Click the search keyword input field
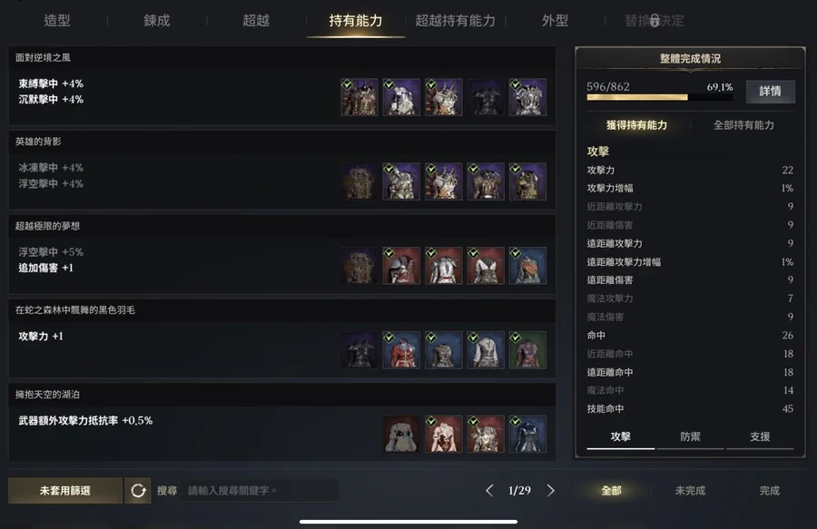Viewport: 817px width, 529px height. tap(260, 491)
